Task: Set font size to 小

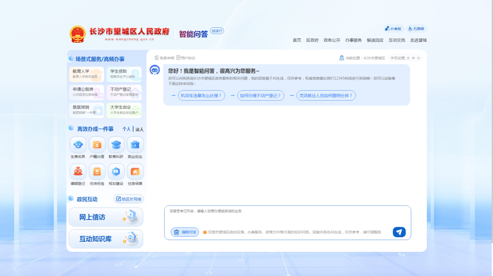Action: [x=419, y=58]
